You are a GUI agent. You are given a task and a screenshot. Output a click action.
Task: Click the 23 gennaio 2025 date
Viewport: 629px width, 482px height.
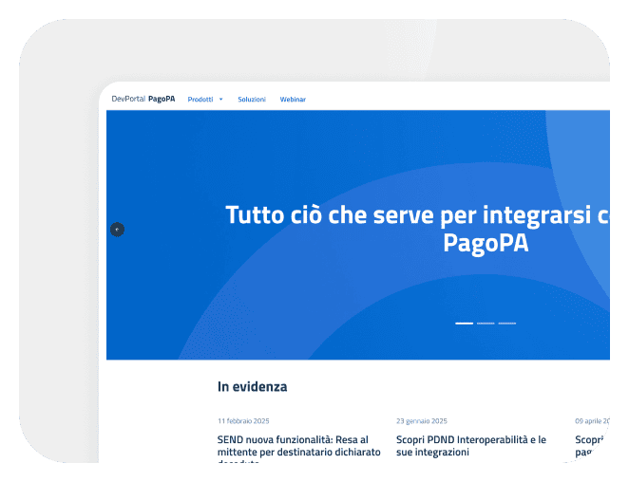click(x=421, y=420)
